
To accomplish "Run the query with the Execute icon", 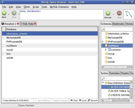I will (x=108, y=13).
